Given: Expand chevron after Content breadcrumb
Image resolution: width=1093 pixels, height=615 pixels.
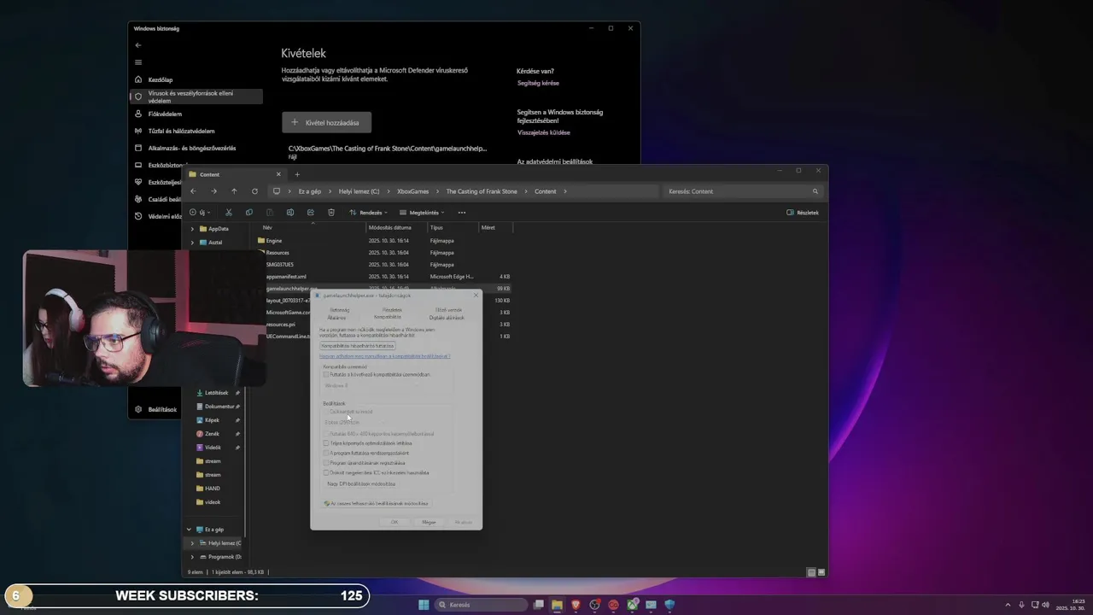Looking at the screenshot, I should tap(565, 191).
